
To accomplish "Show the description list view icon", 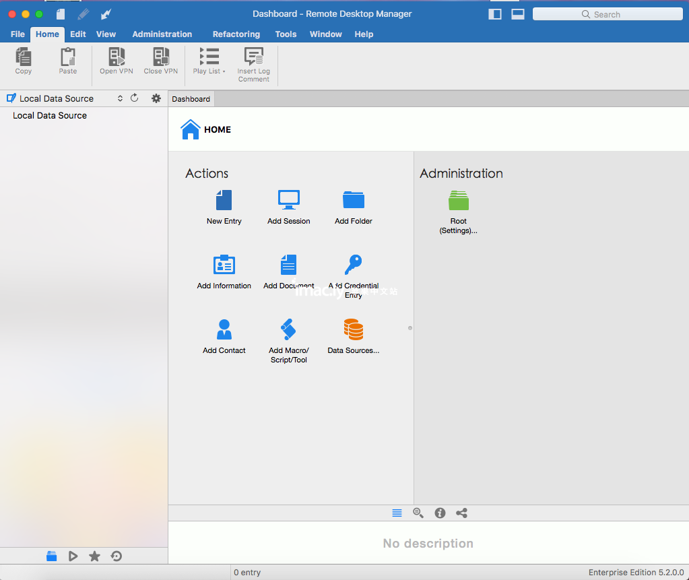I will pos(397,513).
